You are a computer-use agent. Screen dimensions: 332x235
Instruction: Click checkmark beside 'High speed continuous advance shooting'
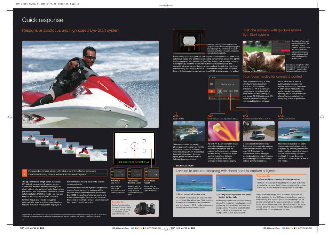24,171
